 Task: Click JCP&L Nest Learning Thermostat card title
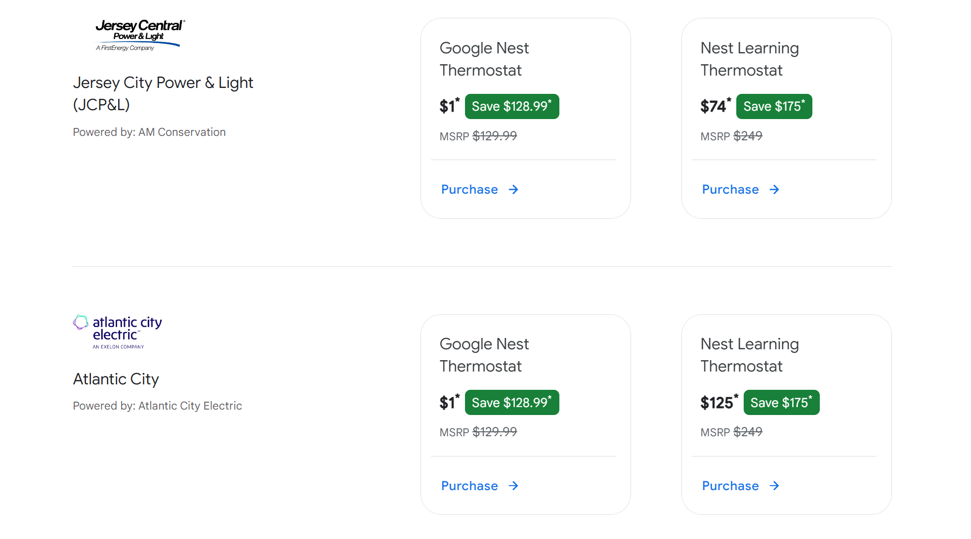tap(749, 59)
